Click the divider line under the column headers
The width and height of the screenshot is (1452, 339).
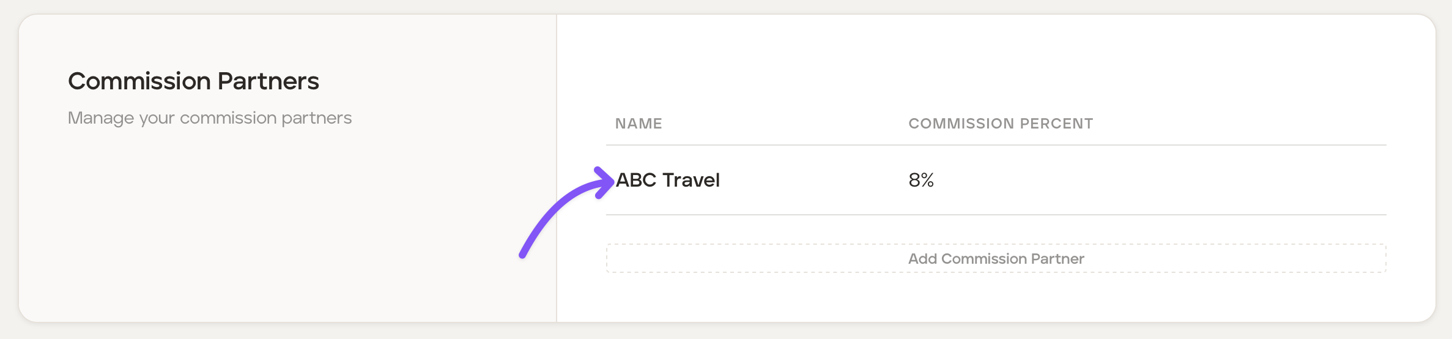point(996,145)
